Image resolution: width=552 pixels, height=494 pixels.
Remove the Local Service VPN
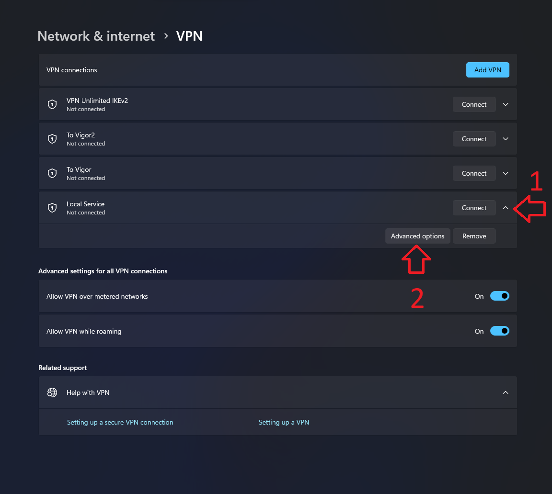point(474,236)
